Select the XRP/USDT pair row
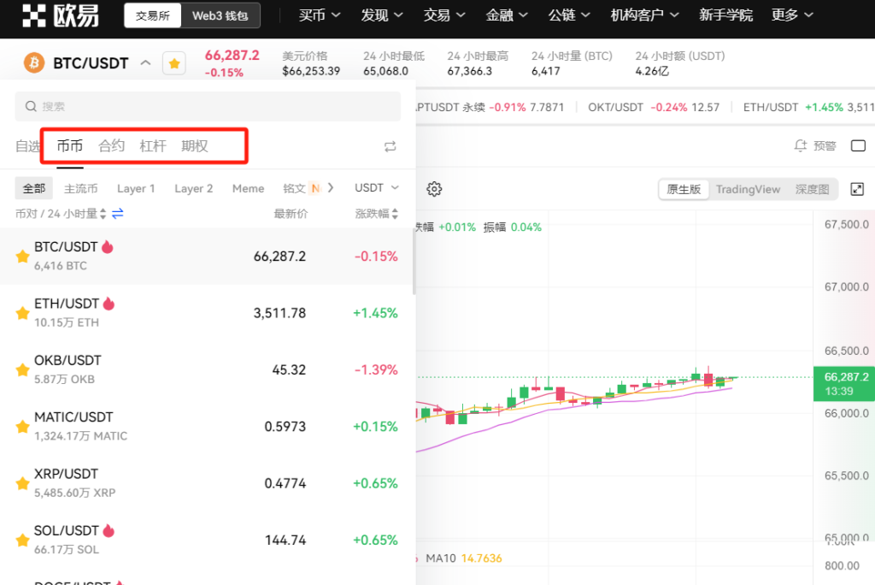 pyautogui.click(x=208, y=483)
